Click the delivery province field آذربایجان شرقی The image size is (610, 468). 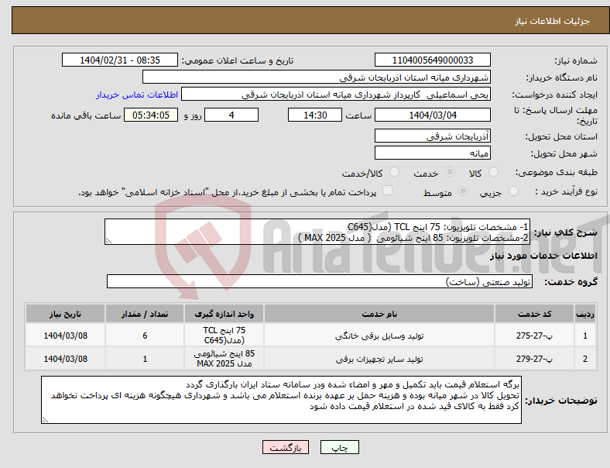coord(433,136)
